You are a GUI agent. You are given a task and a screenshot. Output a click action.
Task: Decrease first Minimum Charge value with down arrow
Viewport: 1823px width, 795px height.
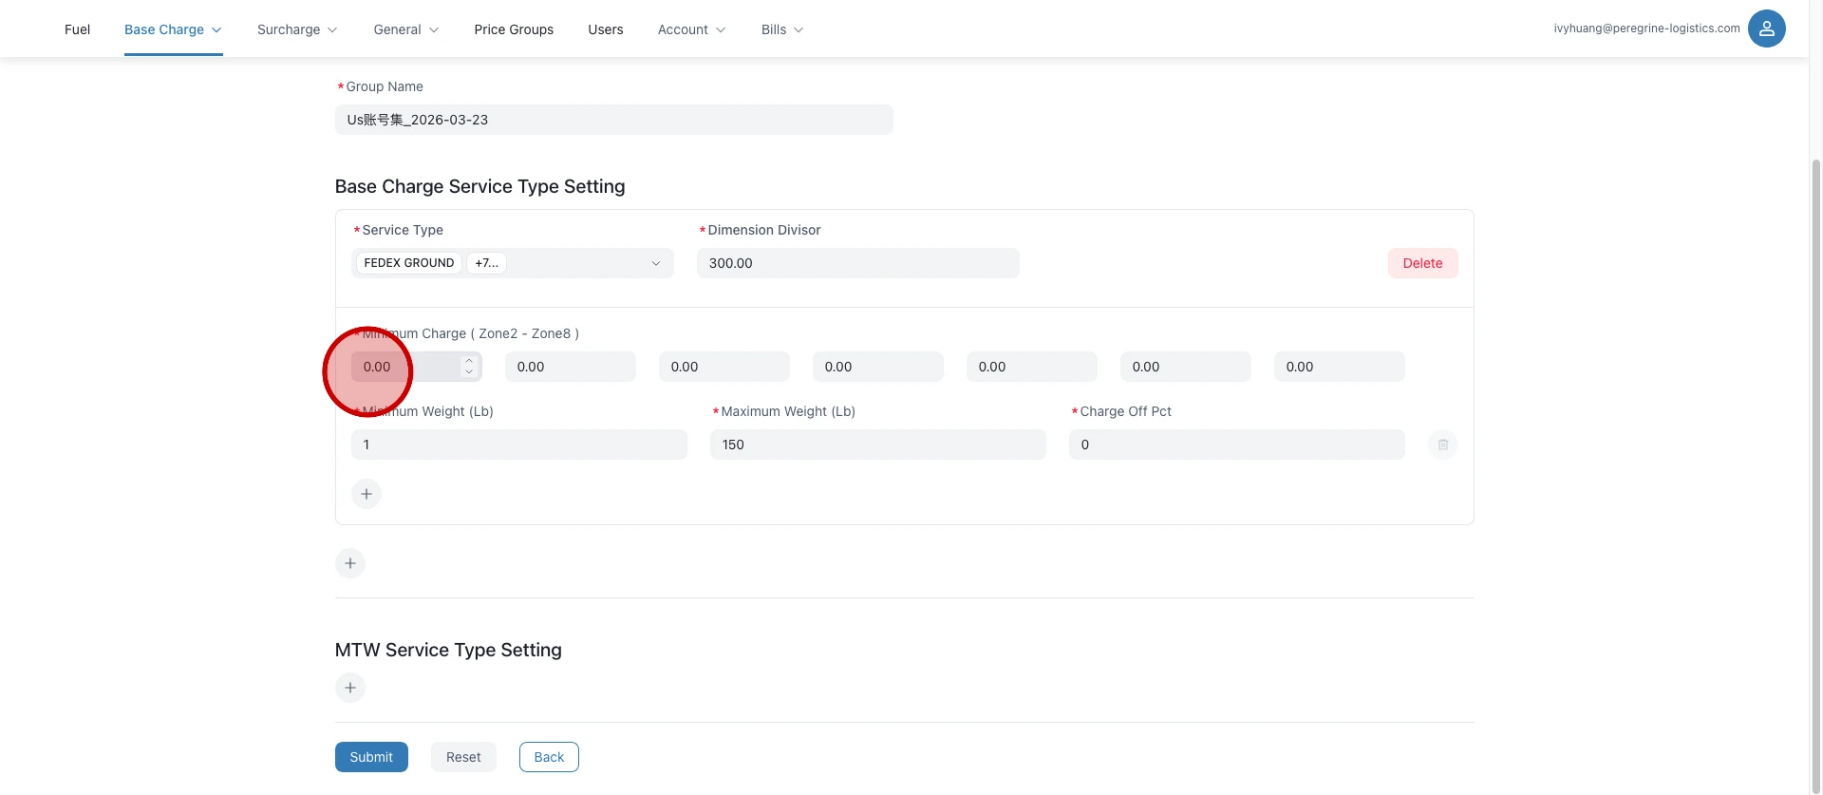(x=469, y=372)
